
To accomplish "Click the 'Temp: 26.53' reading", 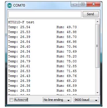I will (x=19, y=71).
